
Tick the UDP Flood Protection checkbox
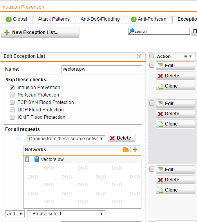[12, 110]
